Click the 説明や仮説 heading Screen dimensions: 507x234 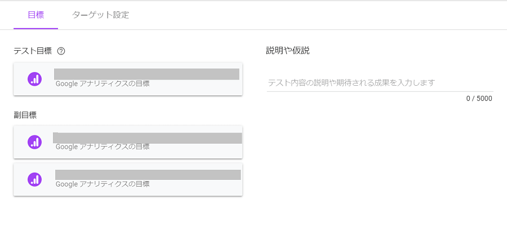click(x=288, y=51)
